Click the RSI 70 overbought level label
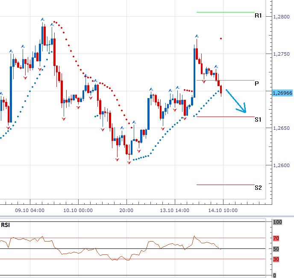The width and height of the screenshot is (294, 278). 276,238
